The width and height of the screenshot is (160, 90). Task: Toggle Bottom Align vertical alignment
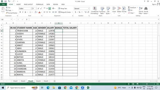coord(50,8)
